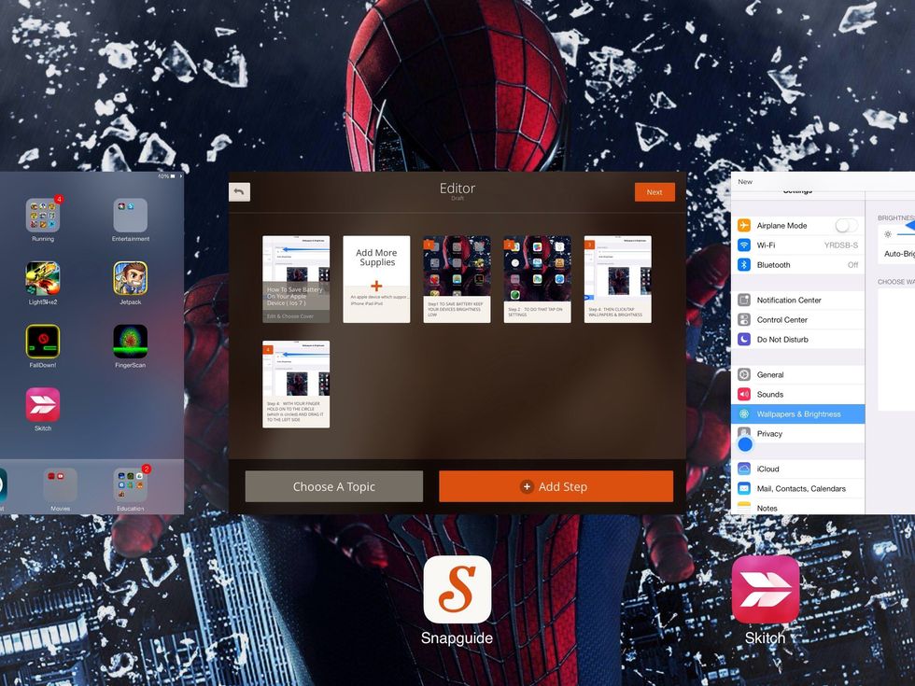
Task: Tap the Next button in the Editor
Action: (655, 191)
